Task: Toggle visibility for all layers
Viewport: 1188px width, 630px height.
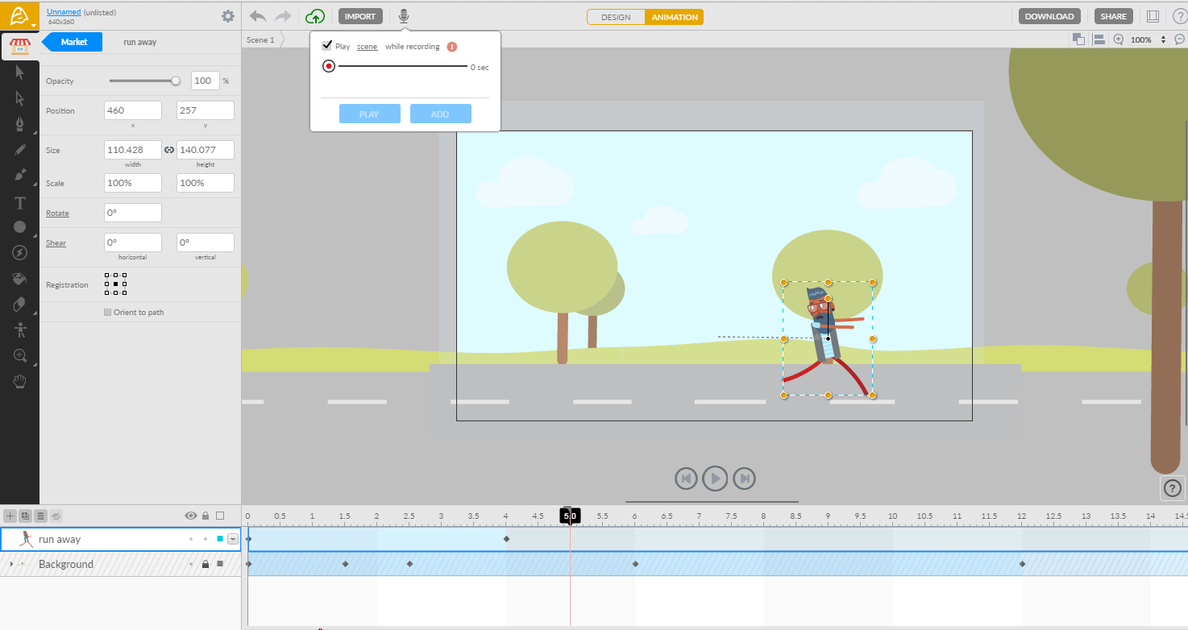Action: click(191, 516)
